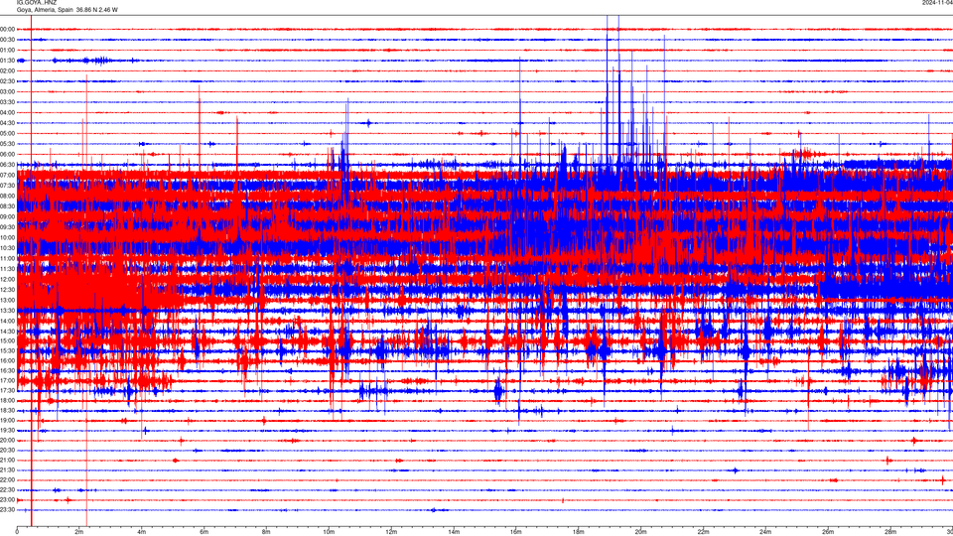
Task: Click the '22m' x-axis tick label
Action: click(703, 532)
